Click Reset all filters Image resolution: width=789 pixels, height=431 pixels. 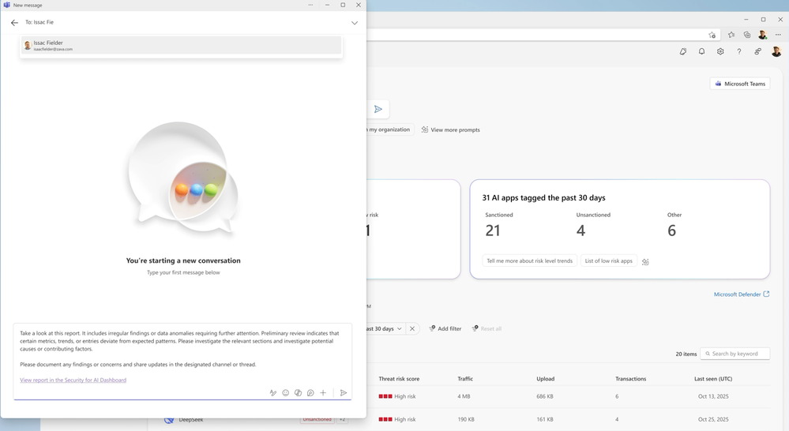486,329
